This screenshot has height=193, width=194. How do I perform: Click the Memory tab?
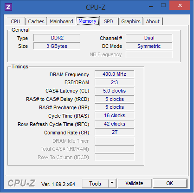[x=88, y=21]
